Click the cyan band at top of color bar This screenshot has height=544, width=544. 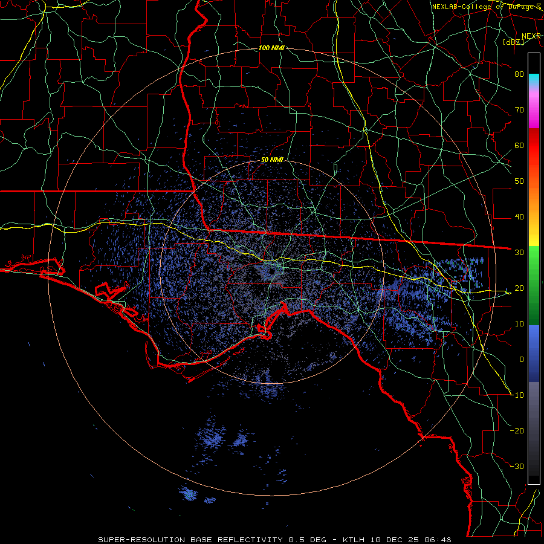click(x=534, y=79)
